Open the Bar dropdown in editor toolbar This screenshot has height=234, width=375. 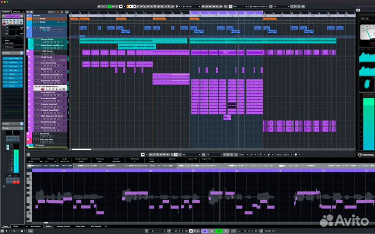[x=191, y=154]
